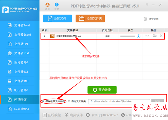Select 文件转PPT in sidebar
168x120 pixels.
coord(20,44)
